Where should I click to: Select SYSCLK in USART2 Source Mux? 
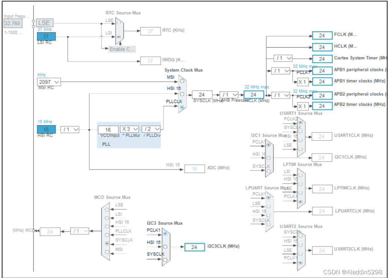pos(300,236)
